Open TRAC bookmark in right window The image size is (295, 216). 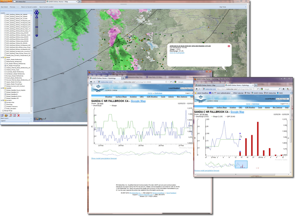point(247,93)
